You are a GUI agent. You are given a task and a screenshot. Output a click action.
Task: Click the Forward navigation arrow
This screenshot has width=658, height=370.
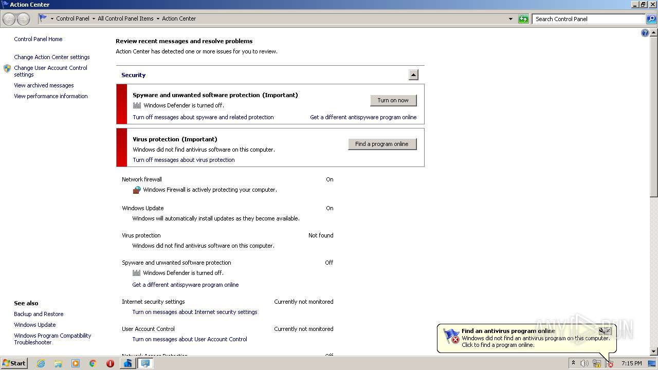pos(23,19)
